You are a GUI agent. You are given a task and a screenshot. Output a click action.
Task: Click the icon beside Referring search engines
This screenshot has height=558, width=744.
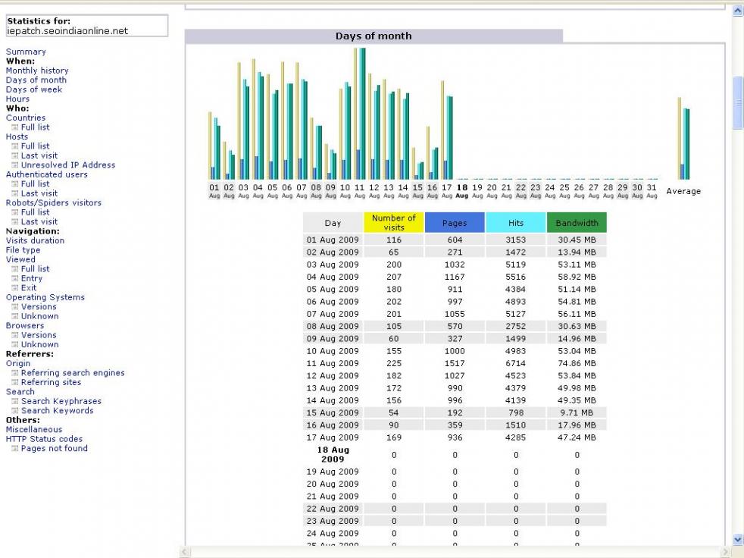point(15,373)
